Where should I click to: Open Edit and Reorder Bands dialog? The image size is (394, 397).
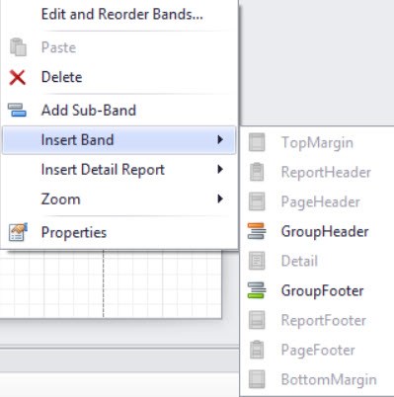[x=119, y=15]
